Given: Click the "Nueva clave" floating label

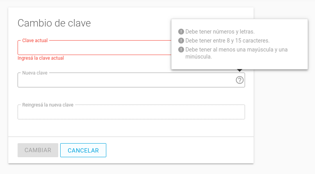Looking at the screenshot, I should click(35, 73).
